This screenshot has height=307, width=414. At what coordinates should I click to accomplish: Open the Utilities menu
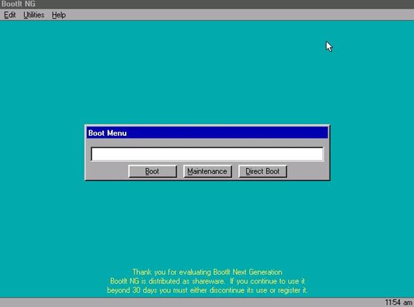34,15
